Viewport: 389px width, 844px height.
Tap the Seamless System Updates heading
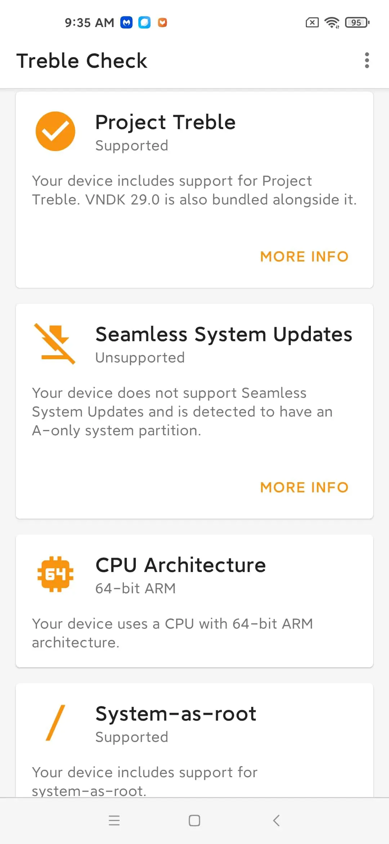coord(224,334)
